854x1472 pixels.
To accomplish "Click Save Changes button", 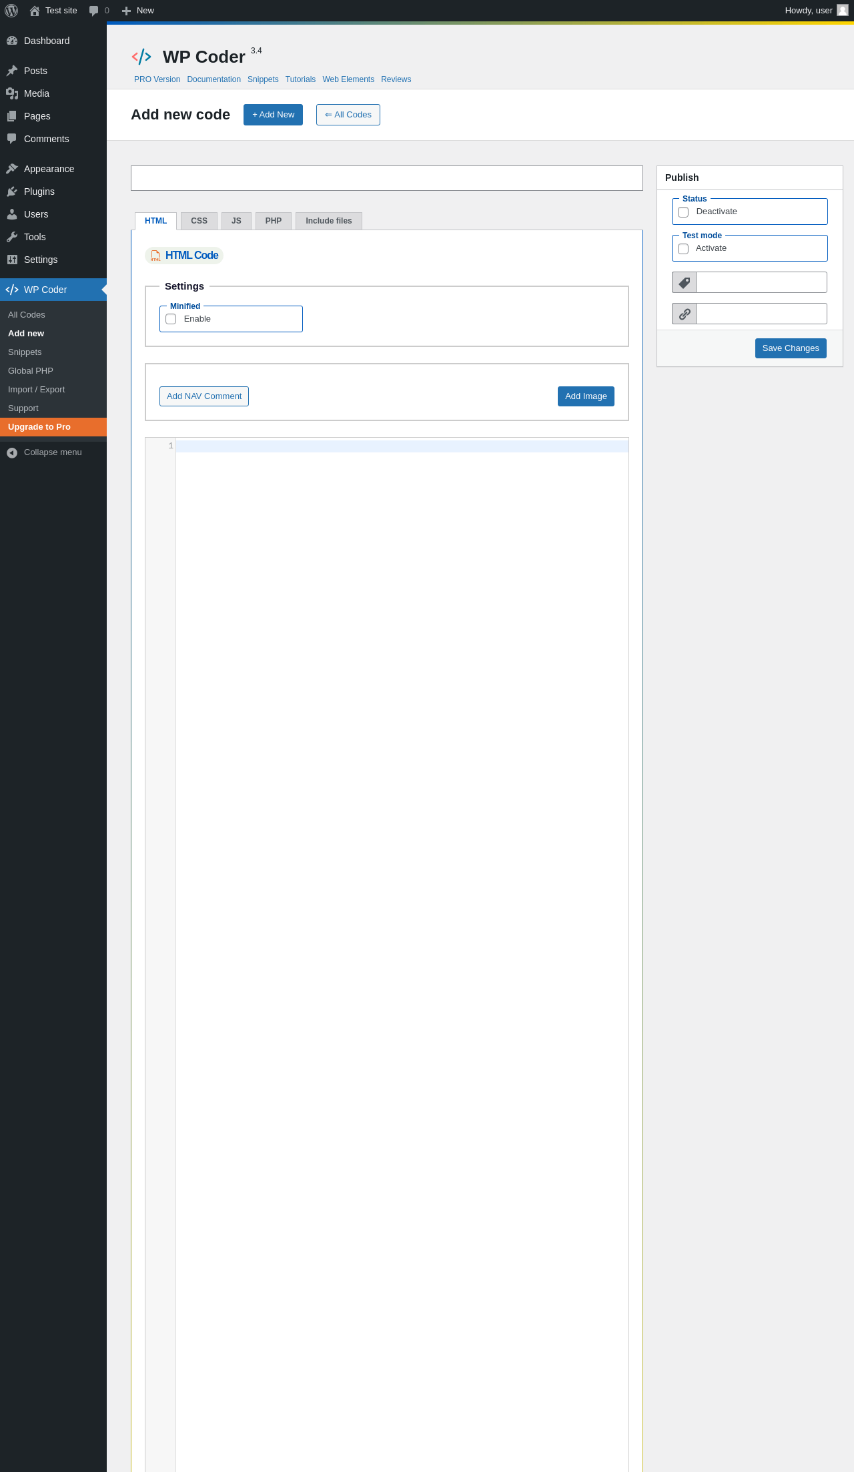I will click(x=791, y=348).
